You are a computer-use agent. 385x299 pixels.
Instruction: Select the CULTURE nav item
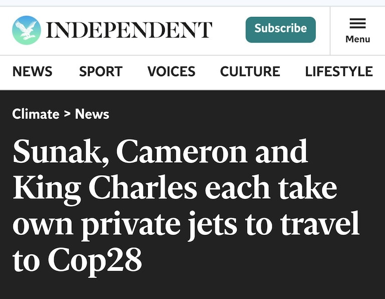tap(250, 72)
